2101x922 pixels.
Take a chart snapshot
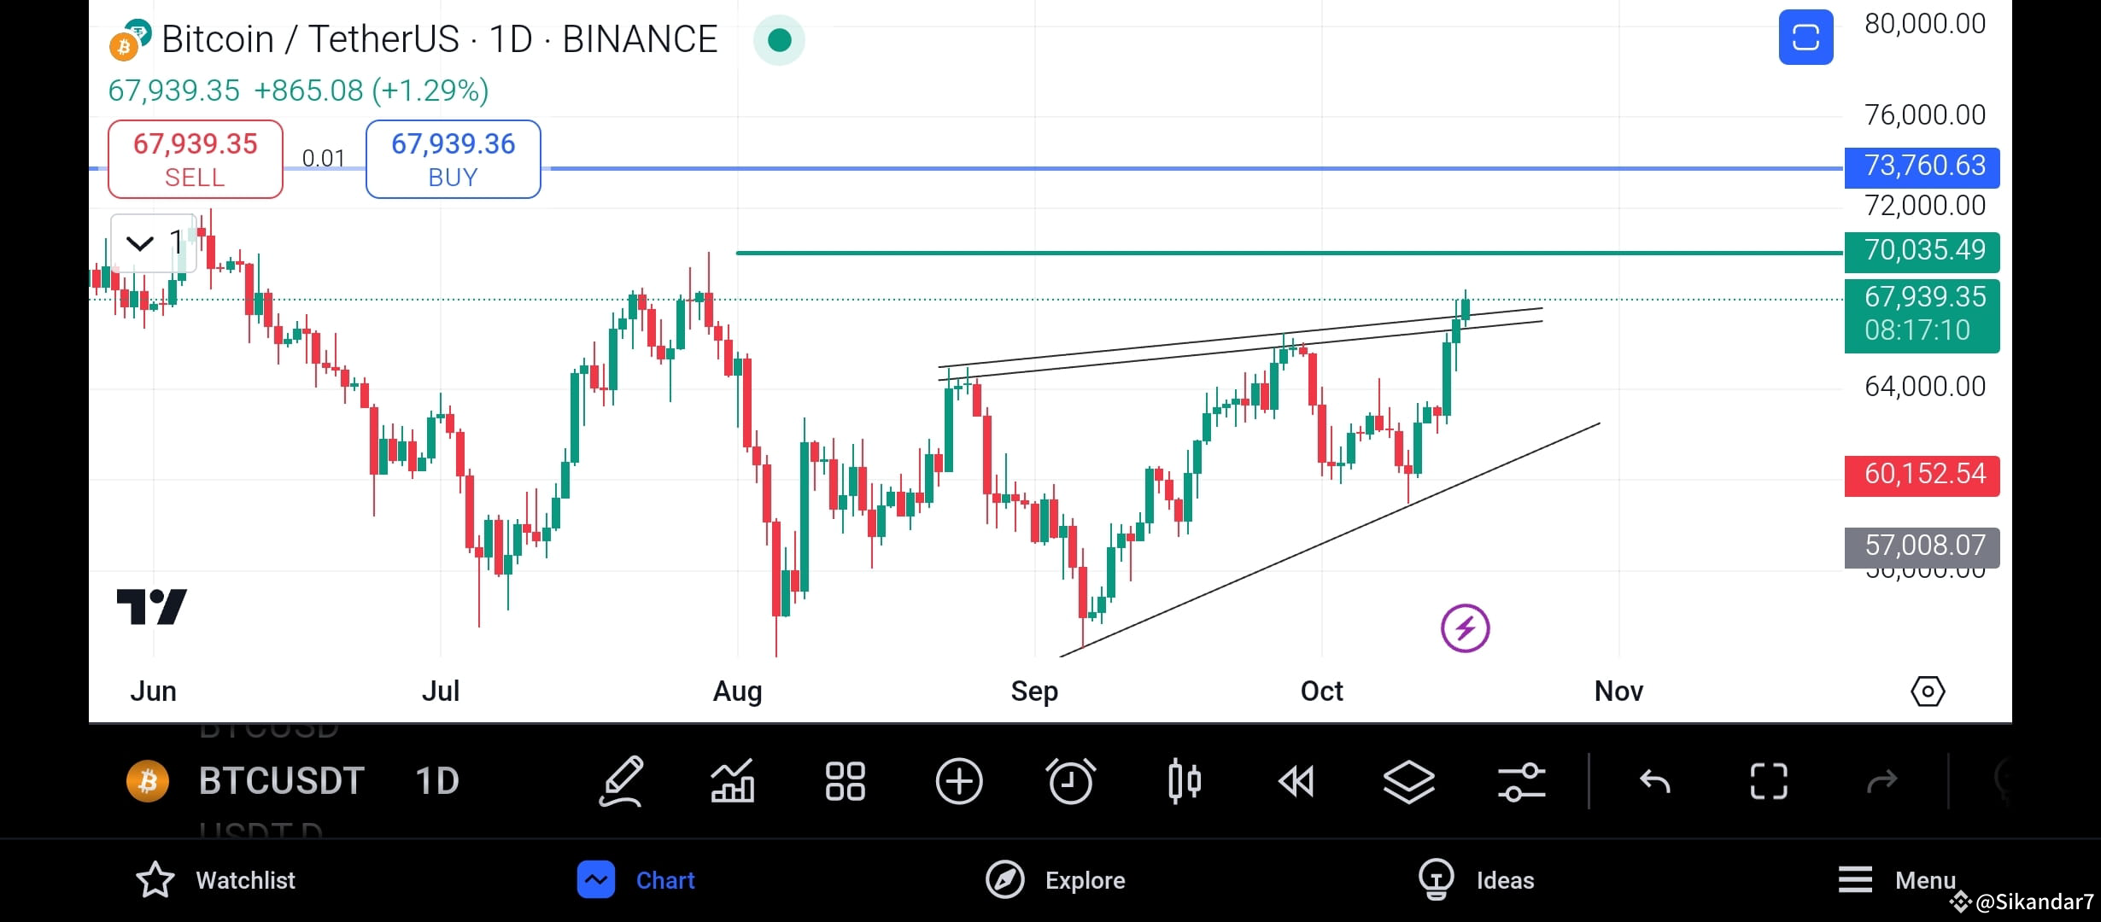pos(1805,37)
